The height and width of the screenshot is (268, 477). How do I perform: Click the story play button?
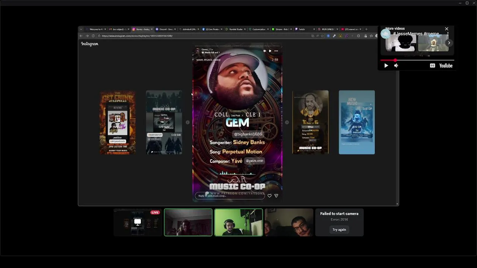click(270, 51)
